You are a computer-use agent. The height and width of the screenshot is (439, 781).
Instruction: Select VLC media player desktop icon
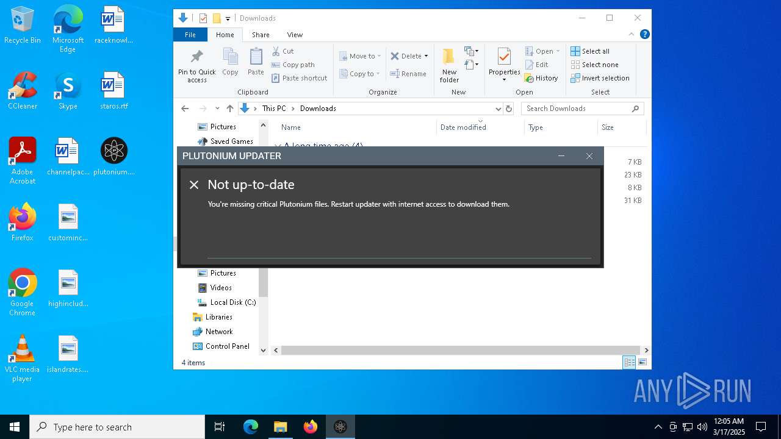(23, 359)
